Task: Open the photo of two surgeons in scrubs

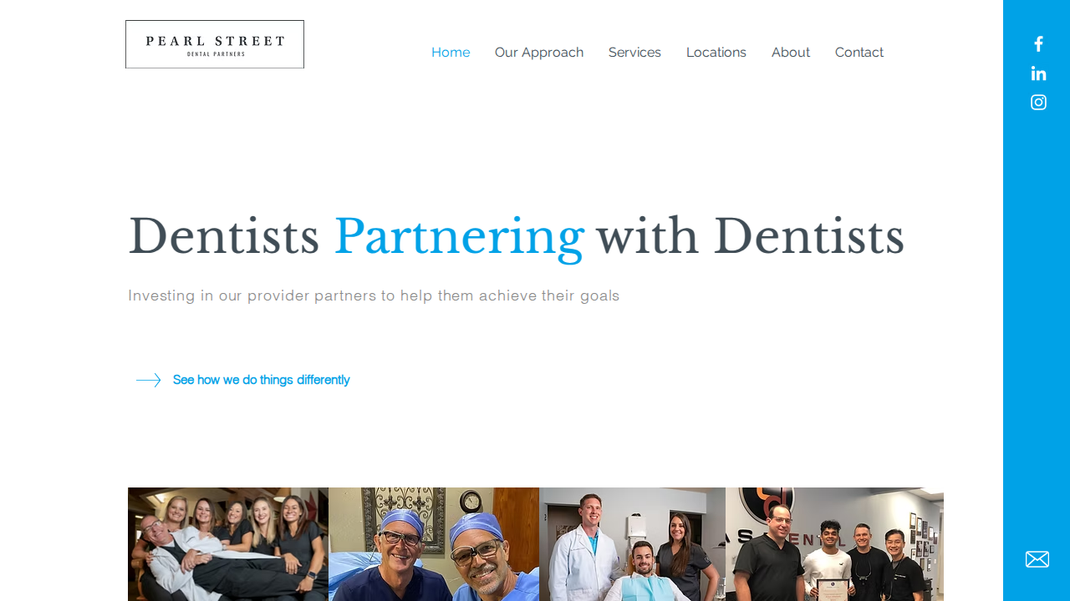Action: pyautogui.click(x=434, y=544)
